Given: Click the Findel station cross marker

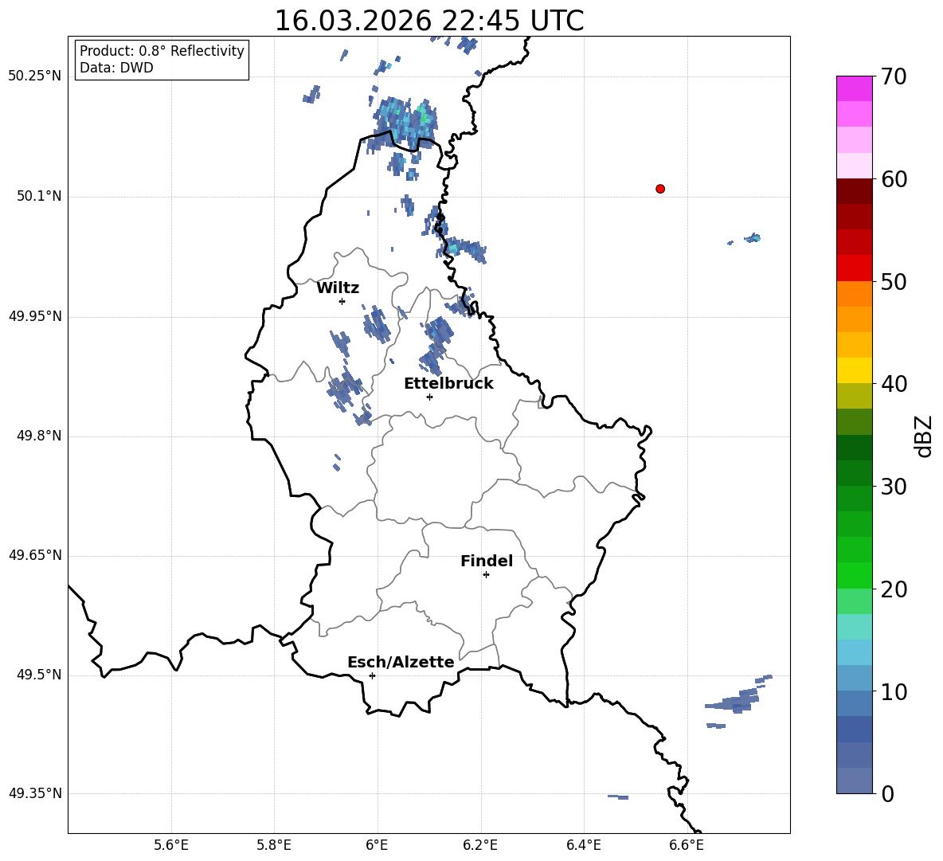Looking at the screenshot, I should coord(486,575).
